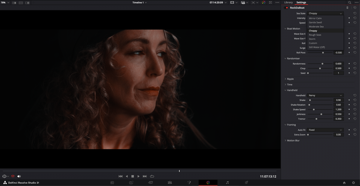Reset the Seed parameter
The image size is (360, 186).
point(355,73)
